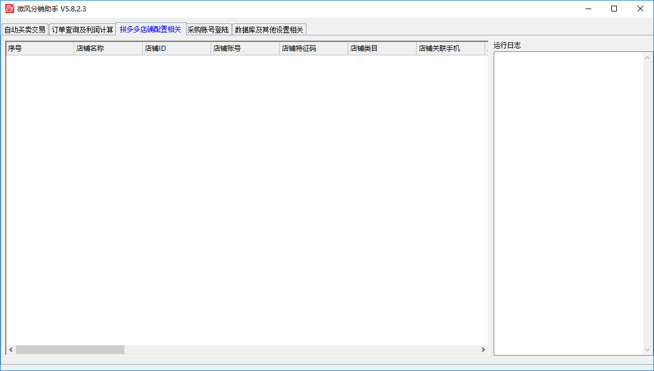Sort by the 店铺名称 column header
654x371 pixels.
[108, 49]
